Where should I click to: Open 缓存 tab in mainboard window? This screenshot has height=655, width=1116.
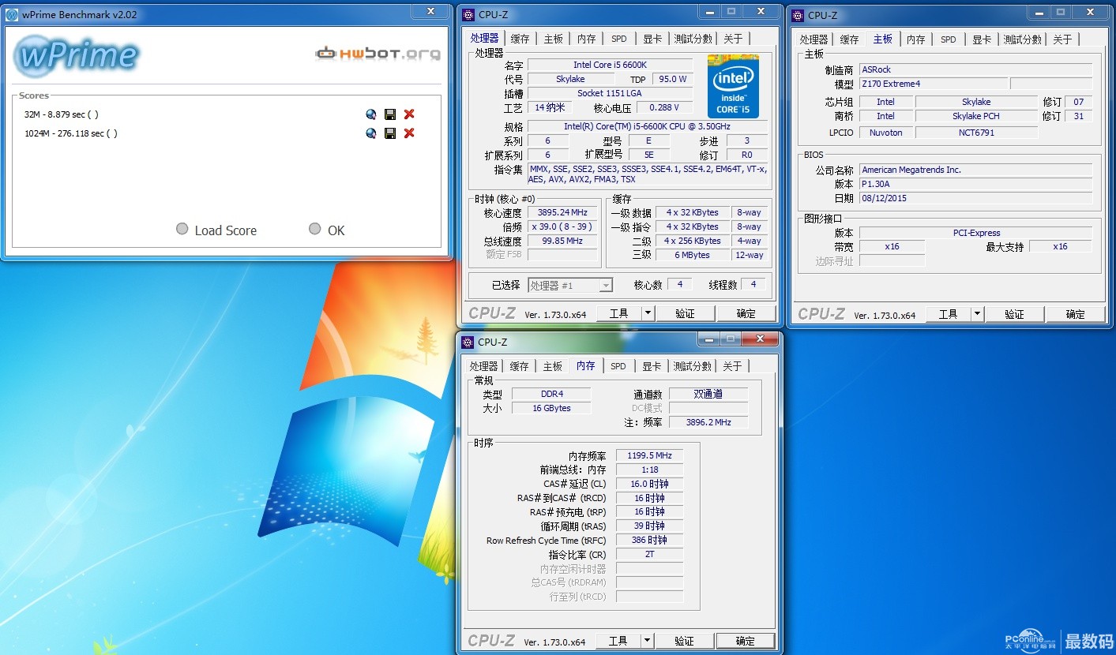click(849, 39)
